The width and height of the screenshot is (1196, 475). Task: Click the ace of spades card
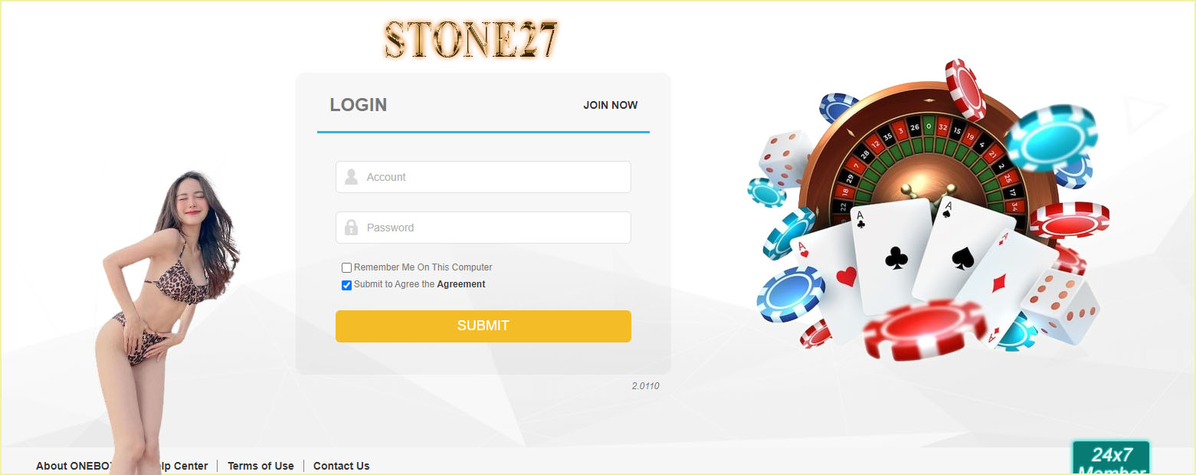click(962, 253)
